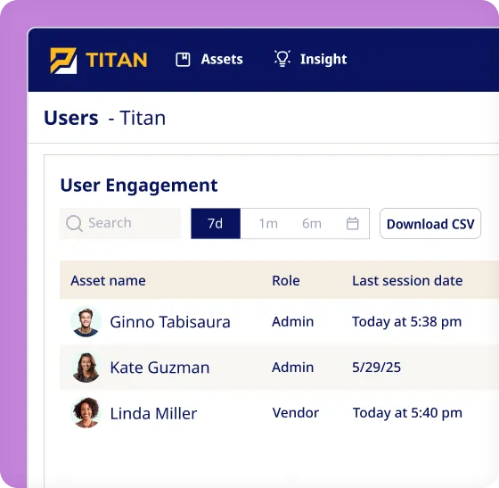Image resolution: width=499 pixels, height=488 pixels.
Task: Click the Download CSV button
Action: point(430,224)
